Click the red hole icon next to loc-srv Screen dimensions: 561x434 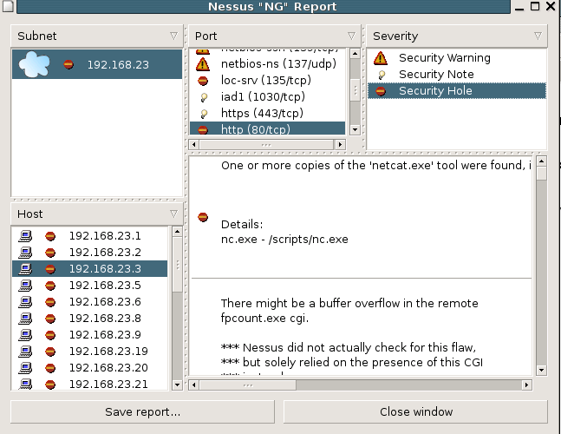(x=203, y=81)
